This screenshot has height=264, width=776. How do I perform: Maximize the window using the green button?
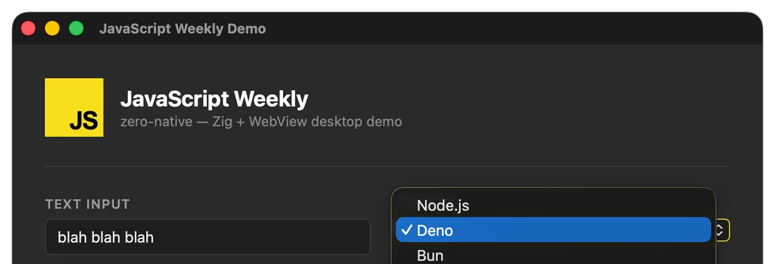[x=76, y=28]
